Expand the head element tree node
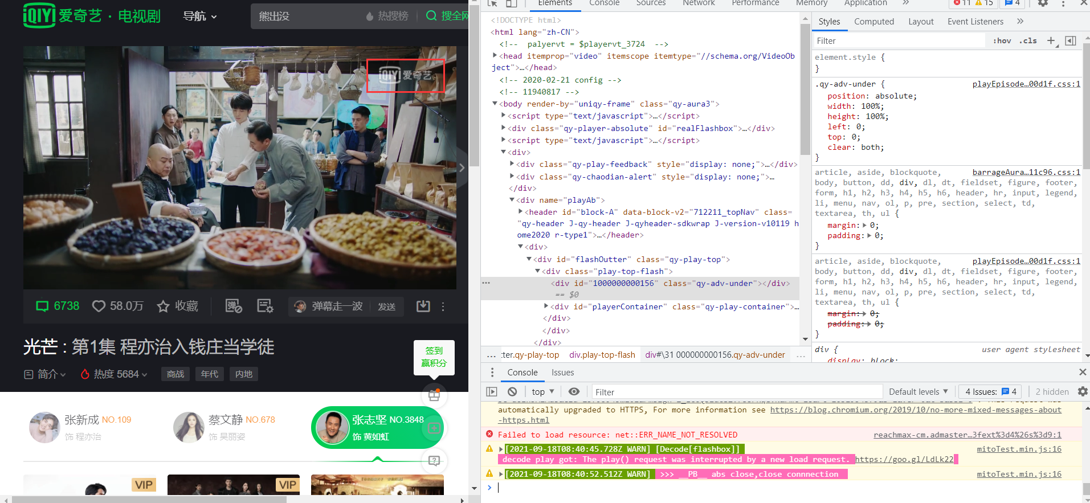This screenshot has height=503, width=1090. (495, 56)
